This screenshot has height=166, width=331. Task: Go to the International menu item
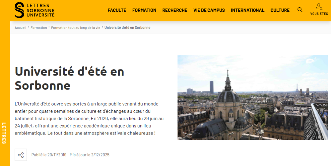pyautogui.click(x=247, y=10)
